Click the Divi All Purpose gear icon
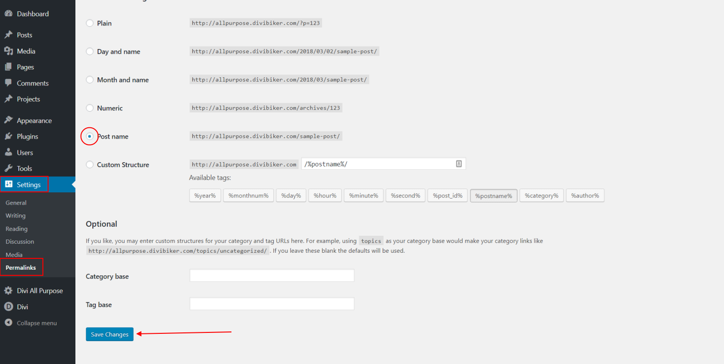Viewport: 724px width, 364px height. tap(8, 290)
